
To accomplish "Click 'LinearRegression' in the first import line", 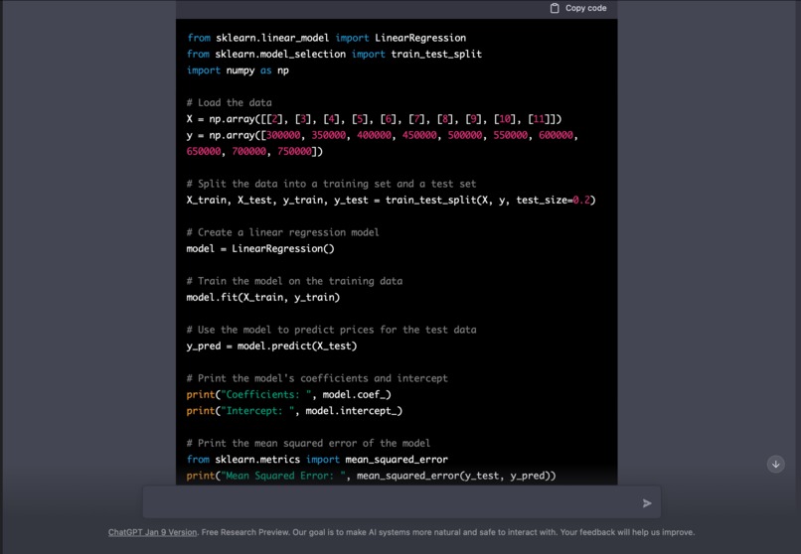I will (420, 38).
